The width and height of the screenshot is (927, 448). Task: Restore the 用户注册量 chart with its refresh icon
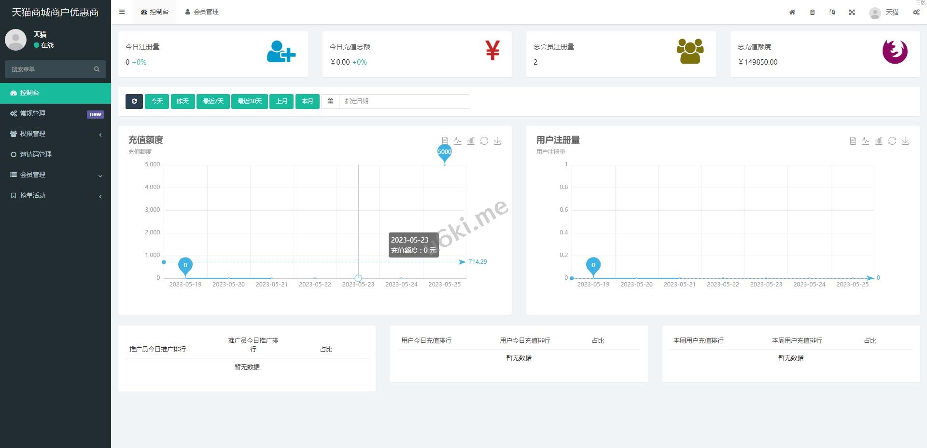[x=892, y=141]
